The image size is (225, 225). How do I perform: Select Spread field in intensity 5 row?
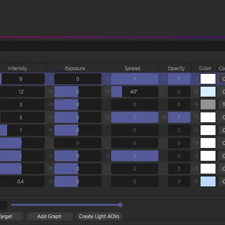click(x=134, y=117)
